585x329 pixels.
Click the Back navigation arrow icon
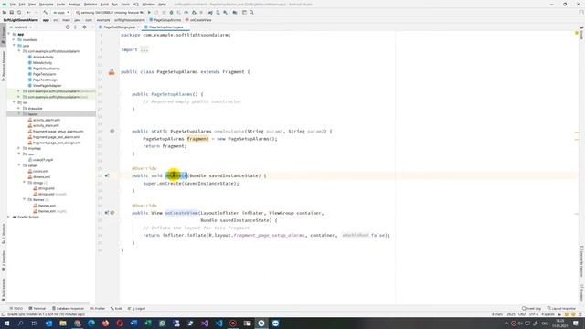pyautogui.click(x=28, y=12)
